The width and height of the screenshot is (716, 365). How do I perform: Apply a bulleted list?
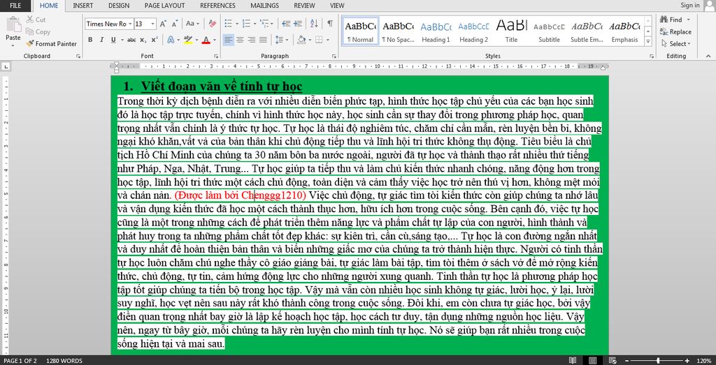point(228,24)
